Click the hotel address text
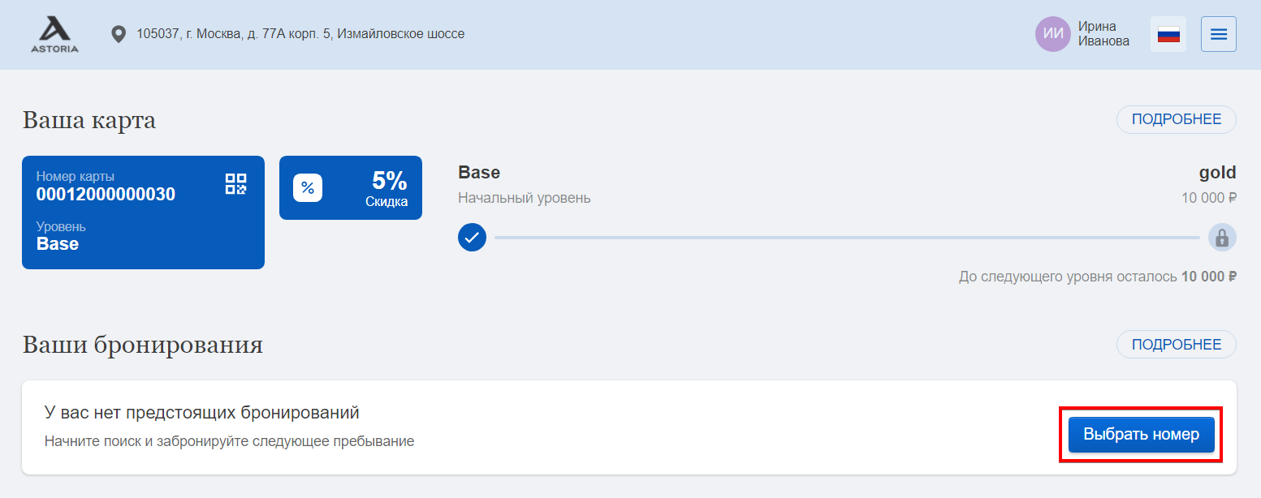Viewport: 1261px width, 498px height. pyautogui.click(x=300, y=34)
